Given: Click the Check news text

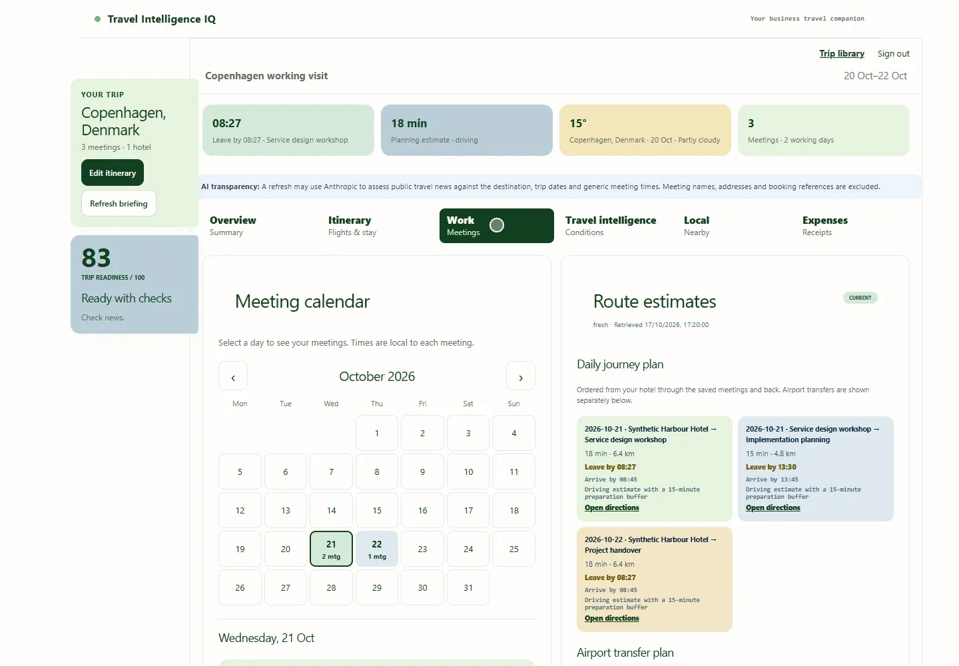Looking at the screenshot, I should 103,318.
